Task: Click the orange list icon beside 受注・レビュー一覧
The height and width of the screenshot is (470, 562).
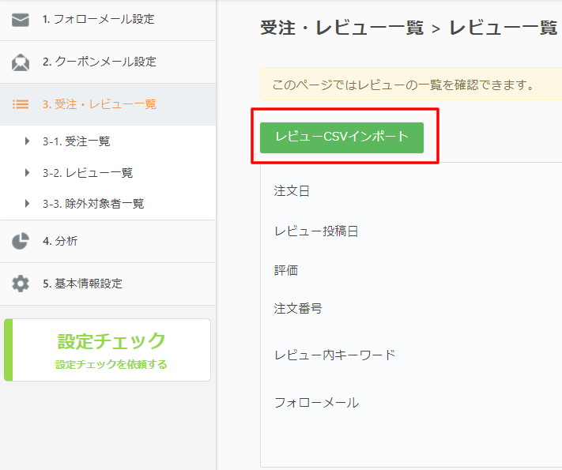Action: 21,104
